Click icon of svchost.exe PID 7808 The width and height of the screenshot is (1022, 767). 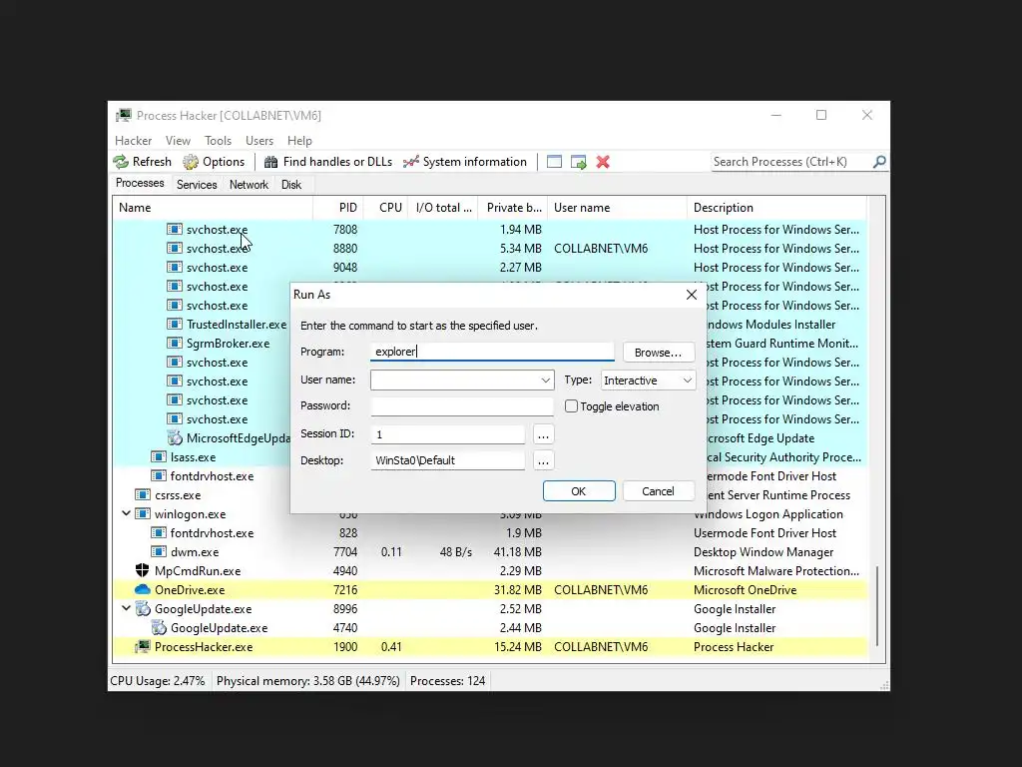174,229
